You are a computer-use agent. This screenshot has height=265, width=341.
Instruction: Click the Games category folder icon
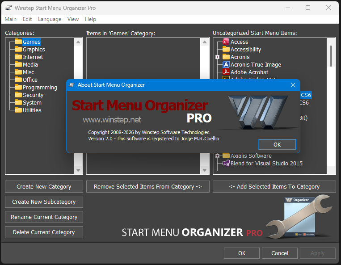point(18,42)
